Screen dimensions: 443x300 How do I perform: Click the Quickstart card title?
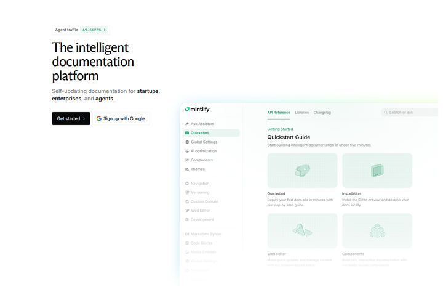[276, 193]
